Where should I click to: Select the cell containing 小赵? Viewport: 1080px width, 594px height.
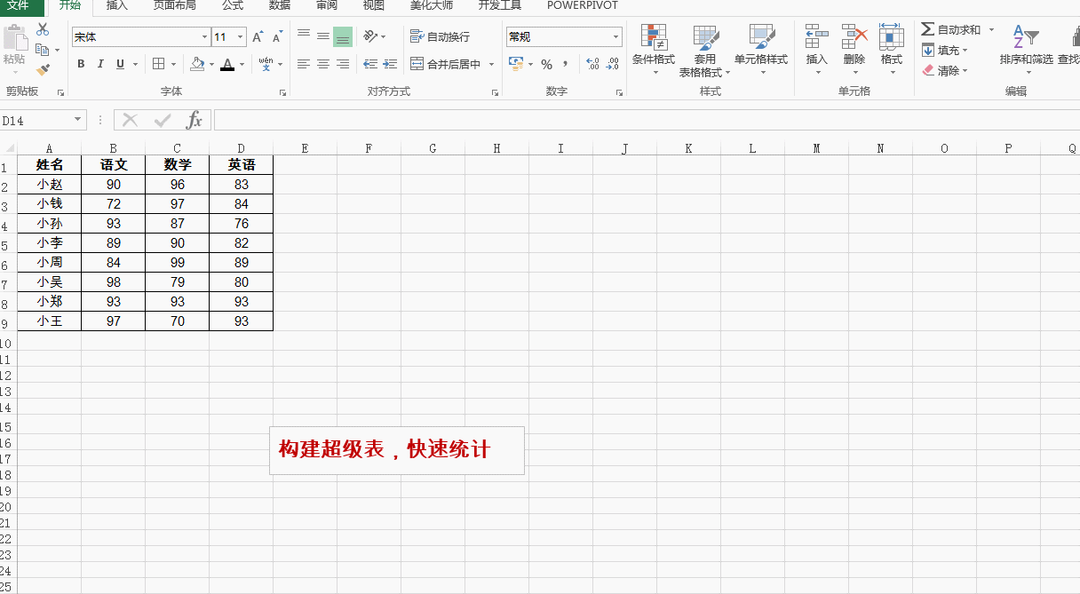50,185
